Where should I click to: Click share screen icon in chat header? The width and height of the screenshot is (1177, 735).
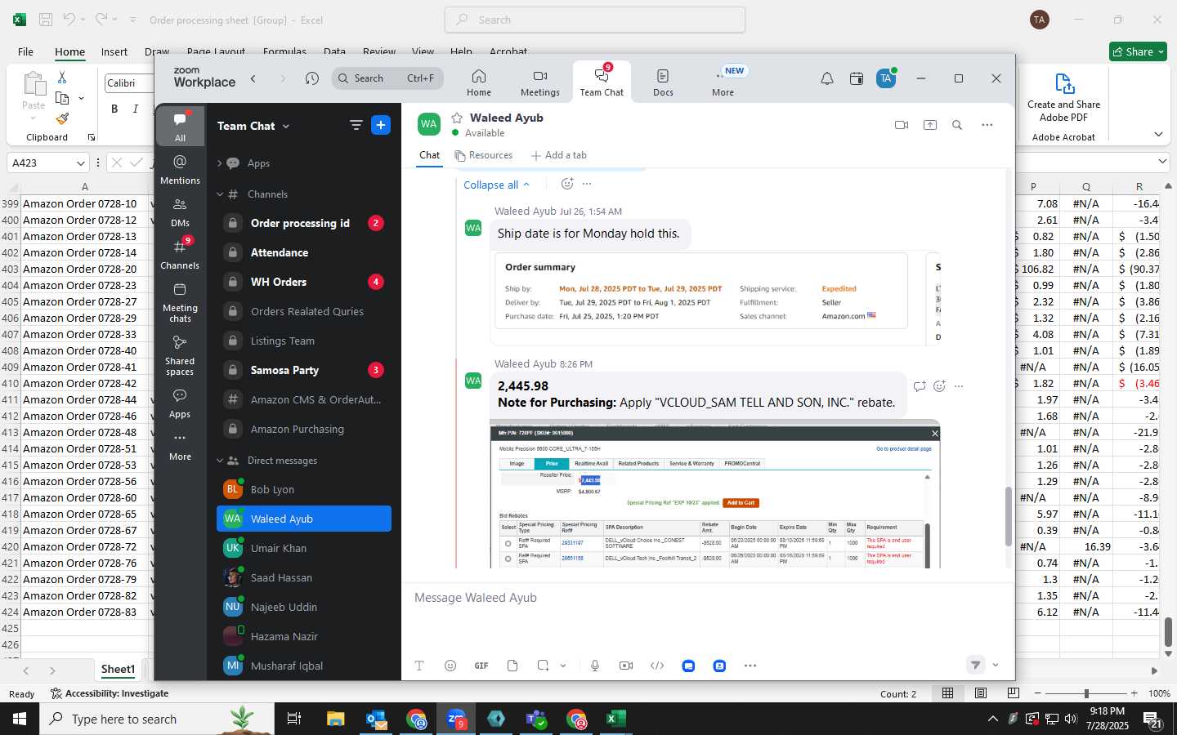point(930,125)
